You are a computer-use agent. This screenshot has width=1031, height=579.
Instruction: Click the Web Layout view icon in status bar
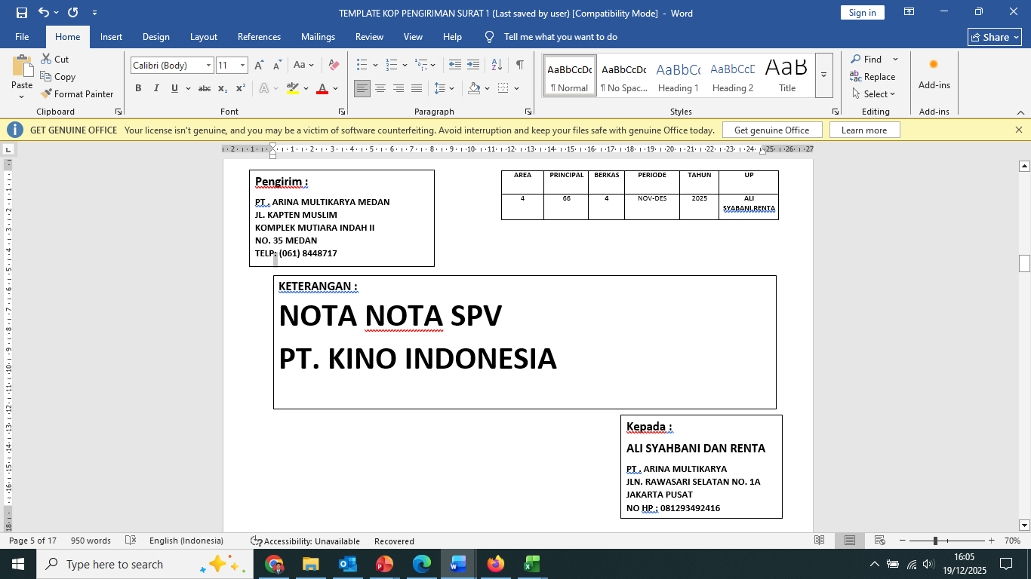tap(879, 541)
